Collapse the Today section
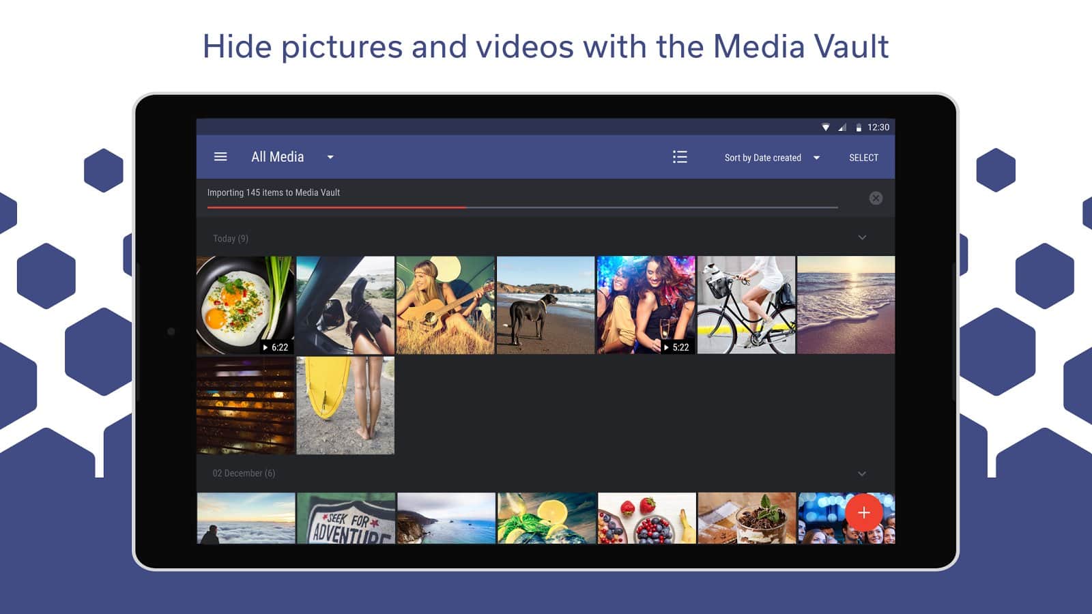The height and width of the screenshot is (614, 1092). pyautogui.click(x=862, y=237)
